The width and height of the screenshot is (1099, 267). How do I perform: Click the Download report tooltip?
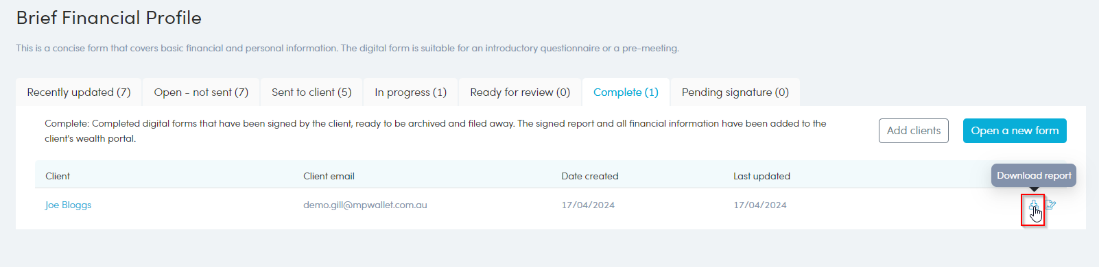tap(1034, 175)
